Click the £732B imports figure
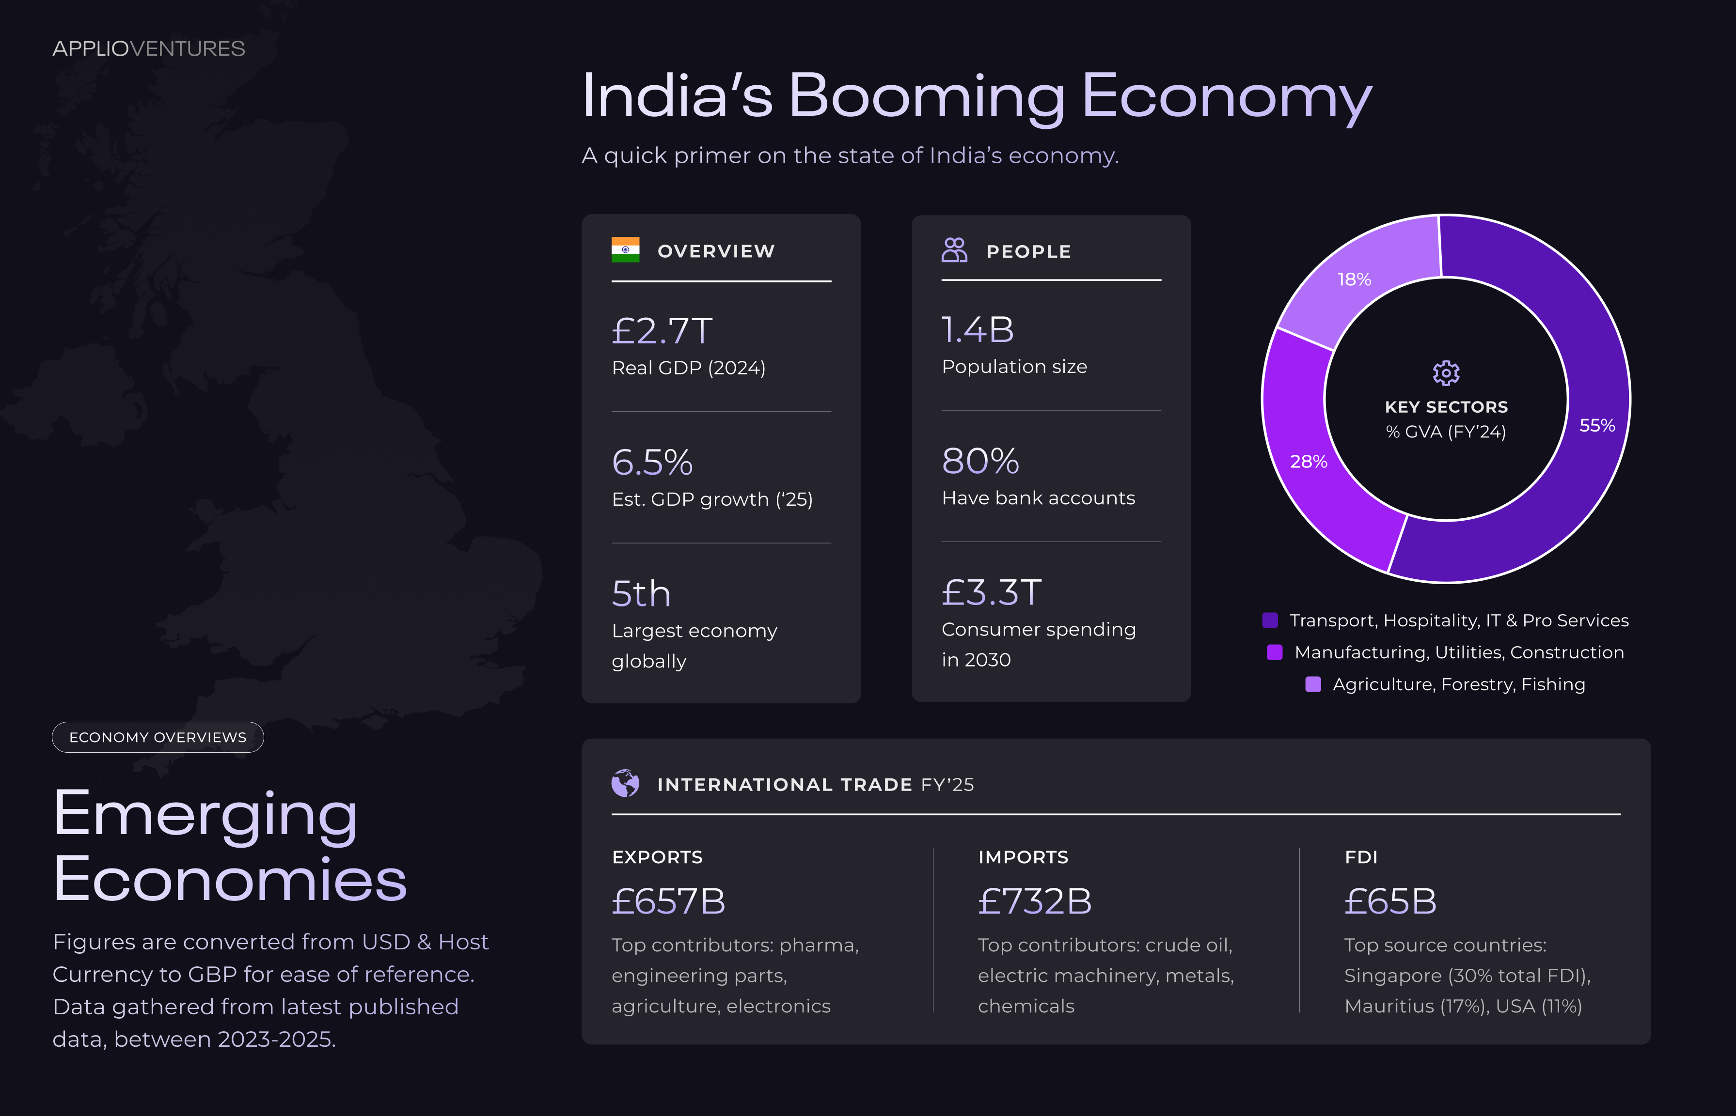This screenshot has width=1736, height=1116. tap(1035, 901)
